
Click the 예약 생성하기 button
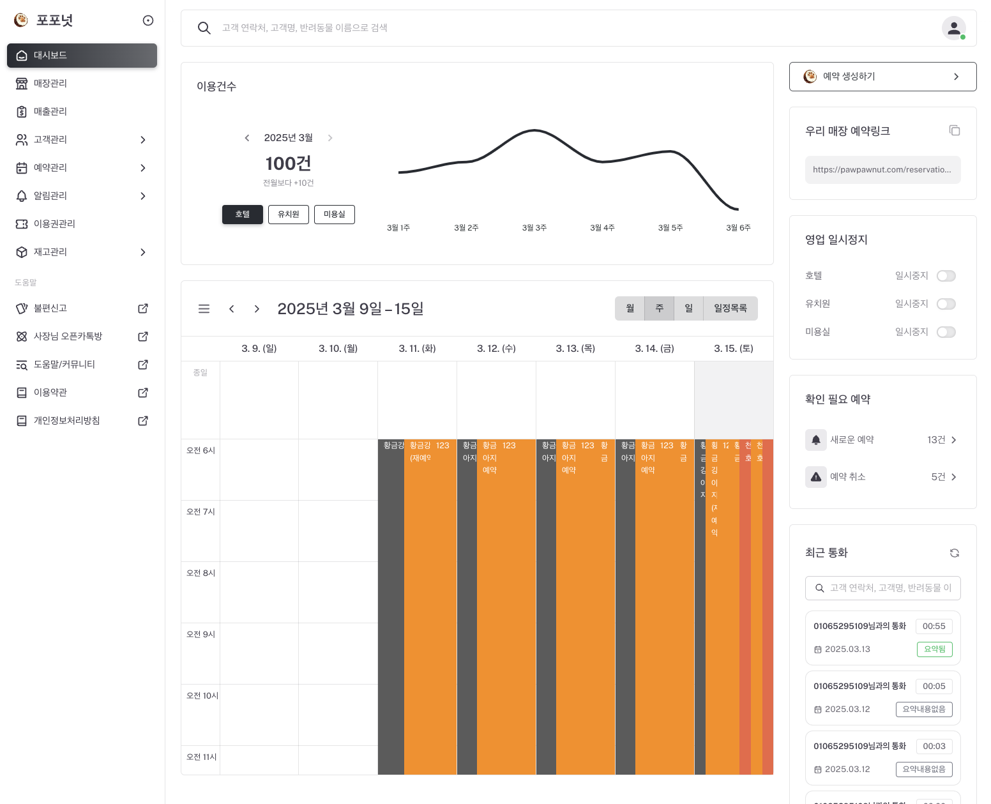pos(883,77)
